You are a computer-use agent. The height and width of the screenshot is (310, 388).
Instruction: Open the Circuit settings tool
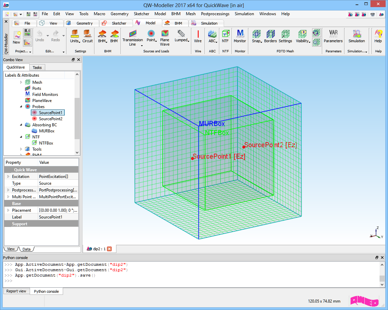pyautogui.click(x=87, y=36)
